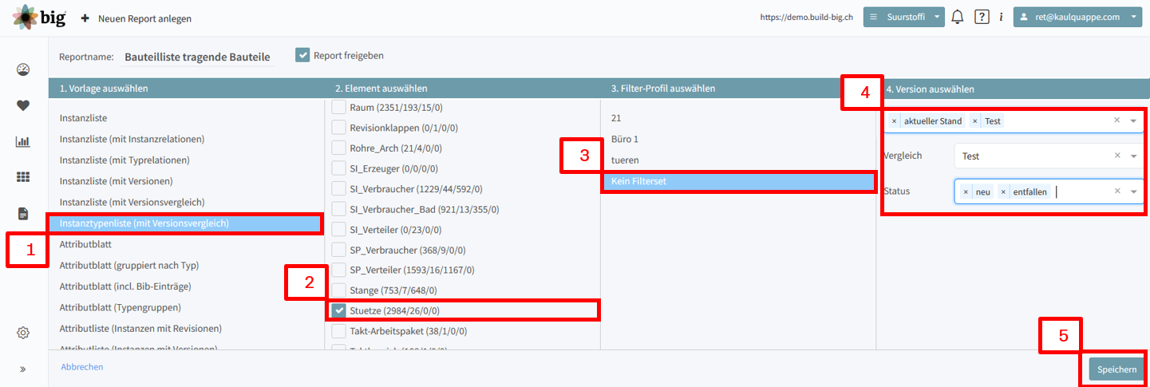Open settings via the gear icon
The height and width of the screenshot is (387, 1150).
click(23, 333)
